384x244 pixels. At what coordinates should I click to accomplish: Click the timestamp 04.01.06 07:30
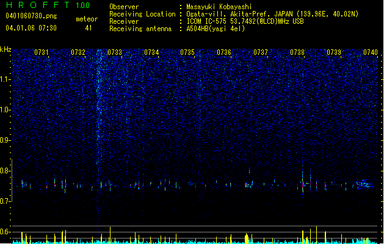tap(31, 28)
